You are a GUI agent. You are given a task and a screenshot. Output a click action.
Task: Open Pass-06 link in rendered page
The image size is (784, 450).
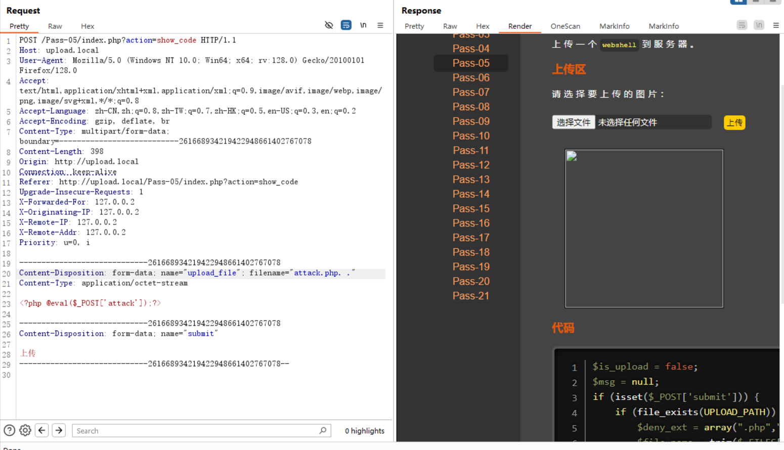coord(471,78)
